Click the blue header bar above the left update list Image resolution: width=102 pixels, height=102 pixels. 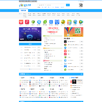tap(30, 44)
